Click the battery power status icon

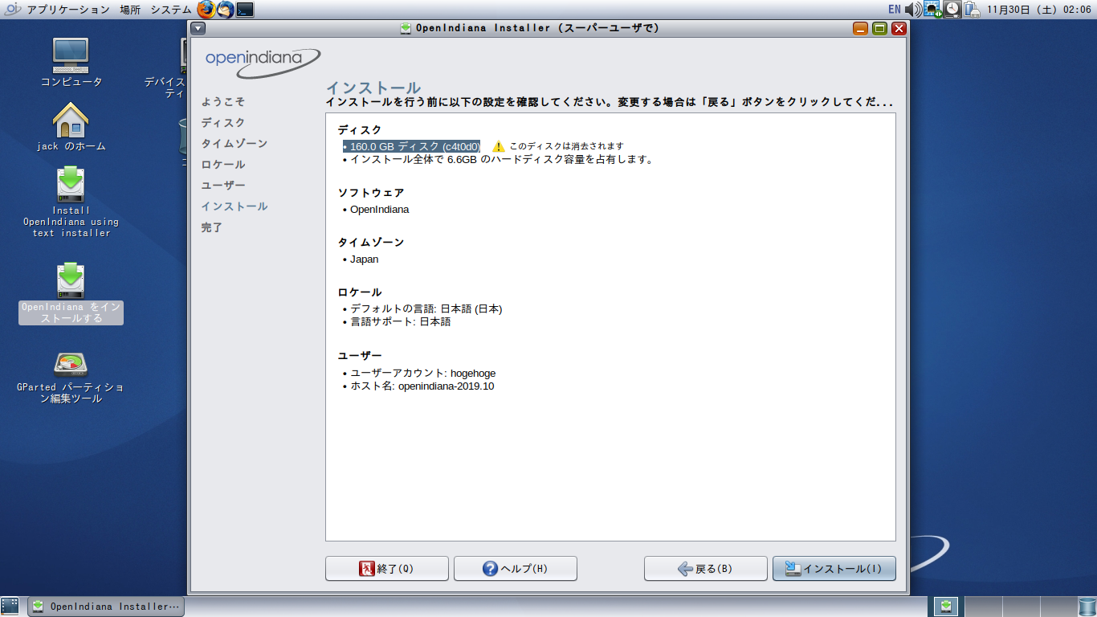pyautogui.click(x=972, y=10)
